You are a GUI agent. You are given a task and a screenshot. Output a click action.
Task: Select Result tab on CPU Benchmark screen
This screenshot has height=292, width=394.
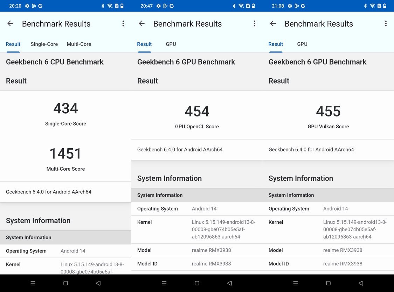pyautogui.click(x=13, y=44)
